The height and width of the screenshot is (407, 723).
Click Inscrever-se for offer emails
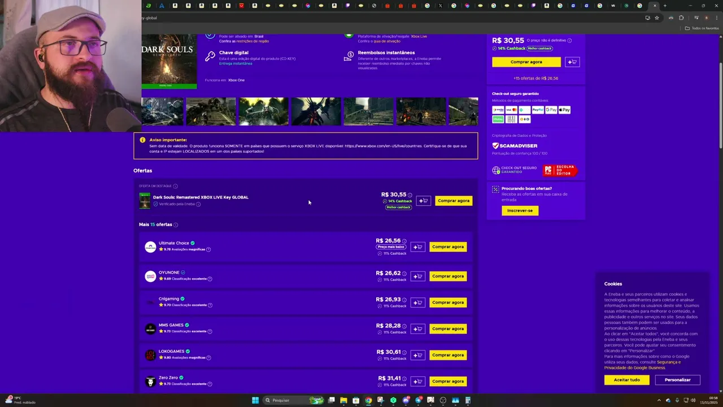[x=520, y=211]
